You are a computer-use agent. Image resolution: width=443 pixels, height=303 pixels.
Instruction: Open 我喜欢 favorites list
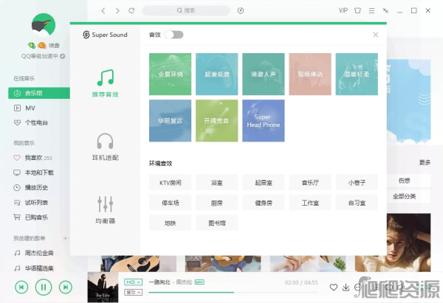click(x=32, y=158)
